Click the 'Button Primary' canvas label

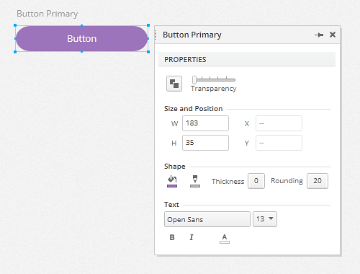pos(48,14)
